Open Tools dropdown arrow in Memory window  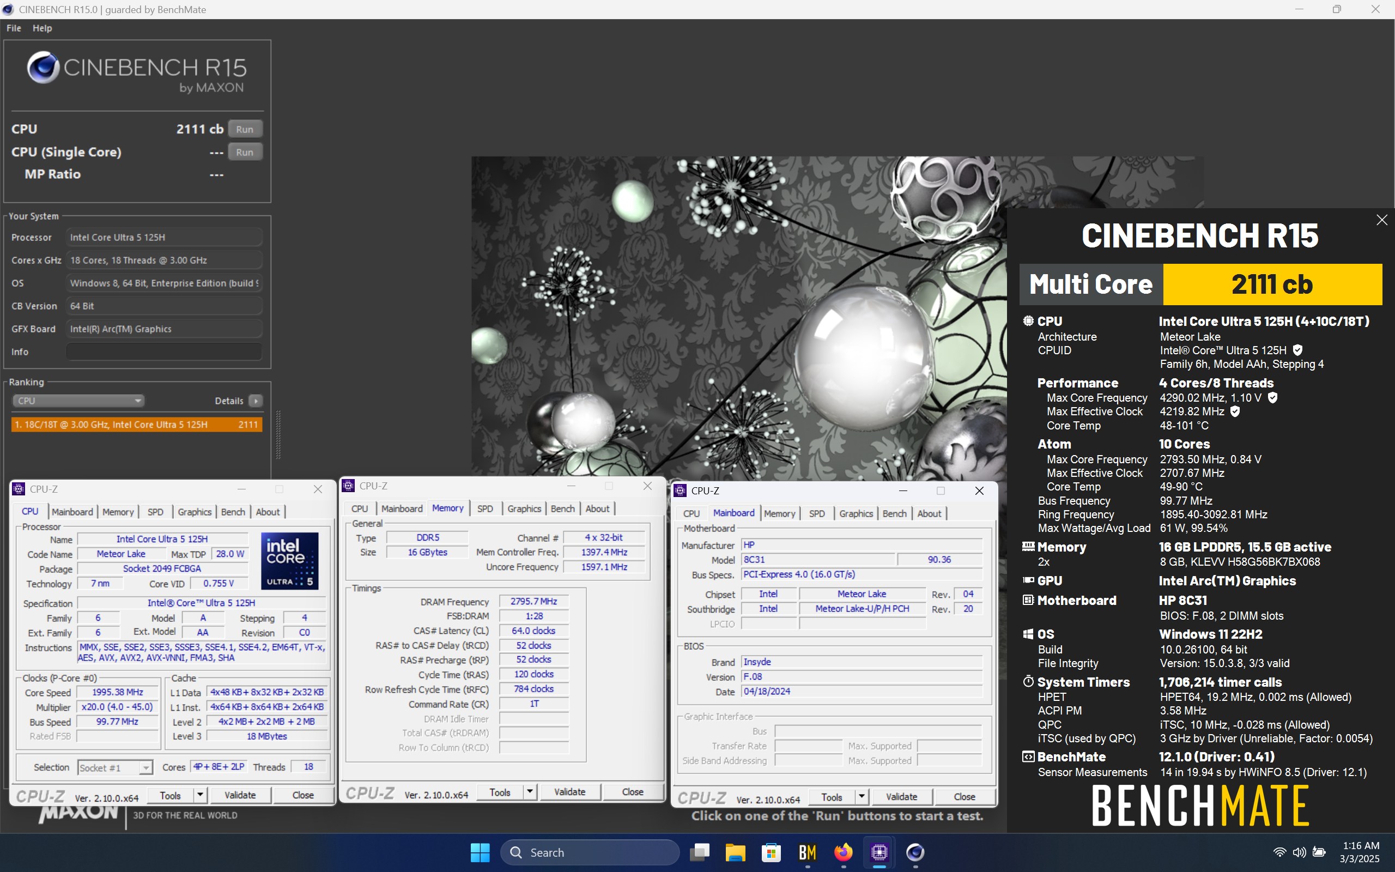coord(530,792)
